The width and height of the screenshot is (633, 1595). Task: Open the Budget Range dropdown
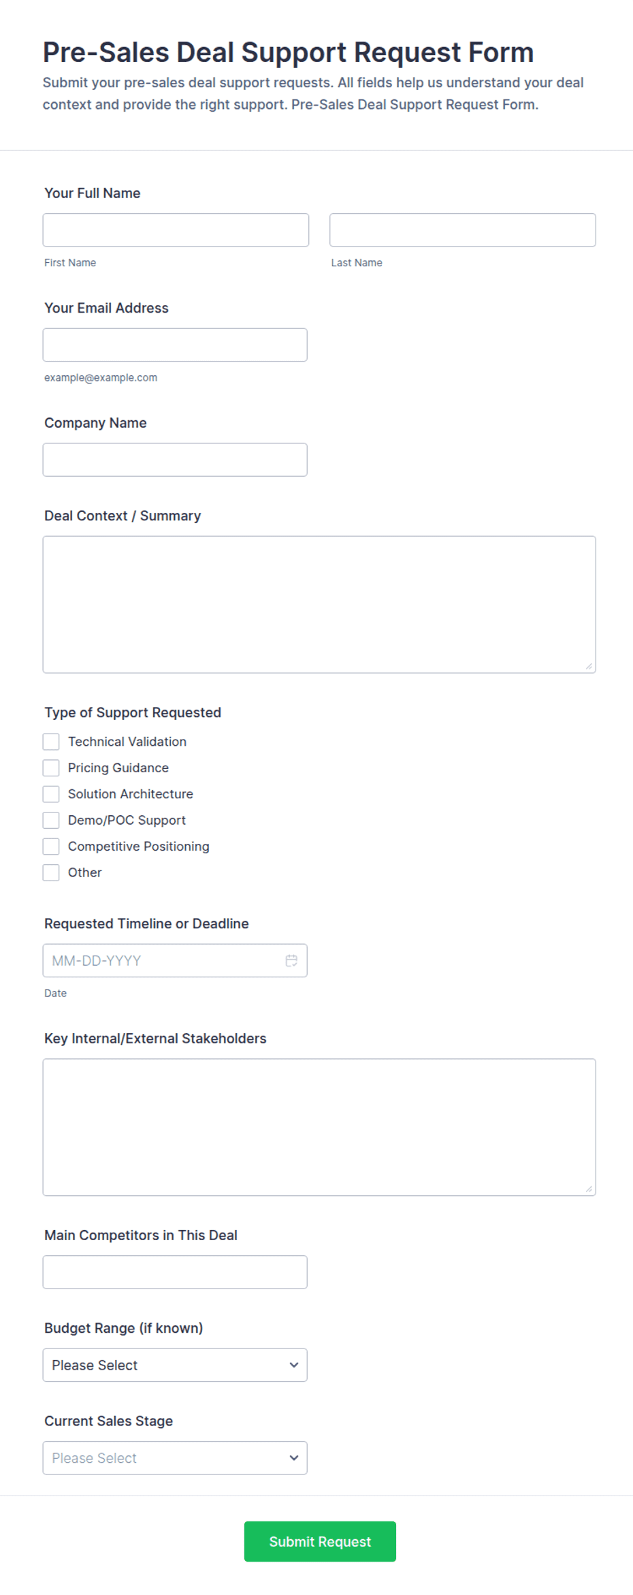tap(175, 1365)
